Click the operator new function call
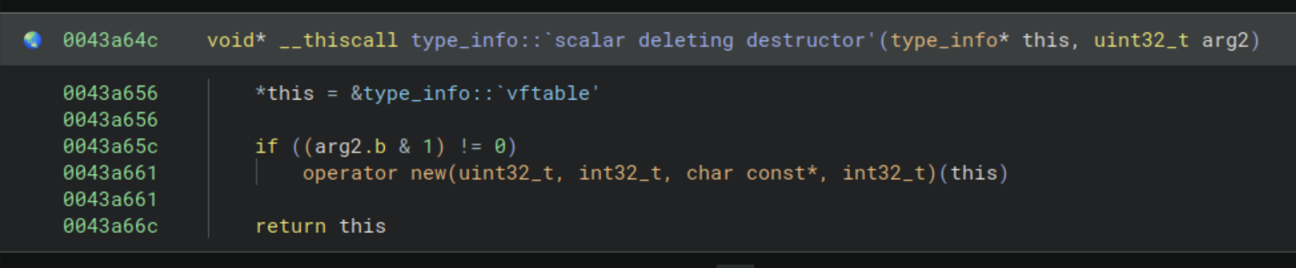The width and height of the screenshot is (1296, 268). click(x=374, y=173)
